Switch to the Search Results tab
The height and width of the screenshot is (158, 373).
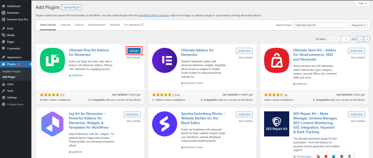[48, 25]
